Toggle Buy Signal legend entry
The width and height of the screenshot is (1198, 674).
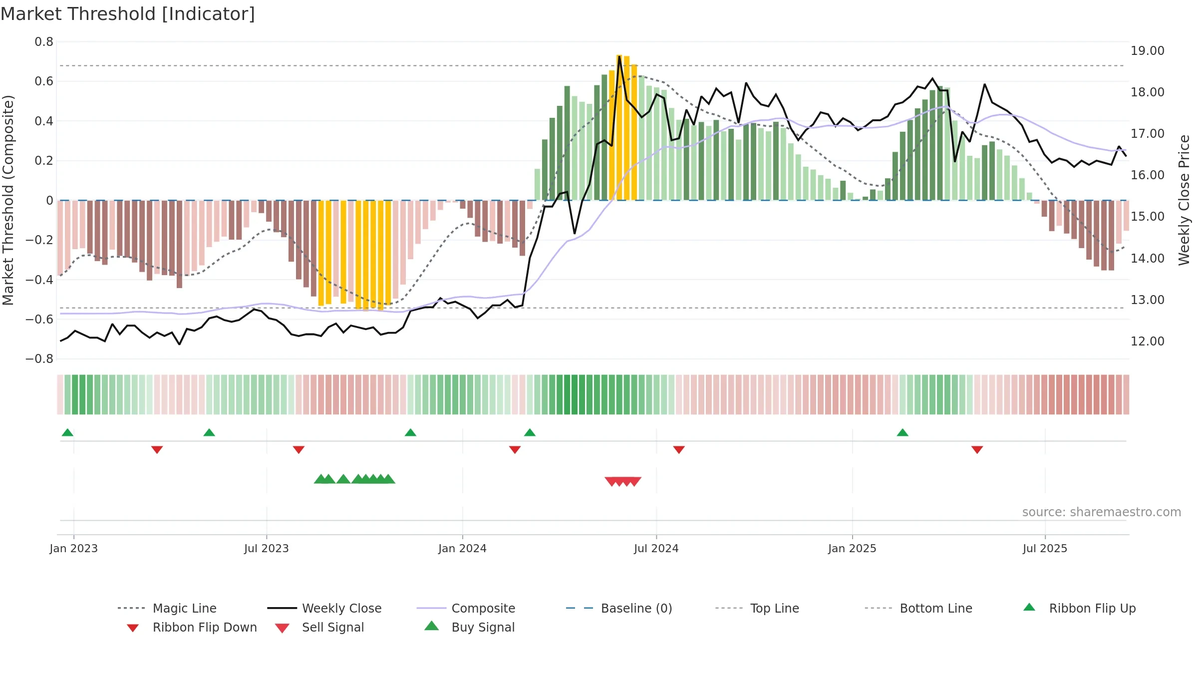click(x=469, y=627)
